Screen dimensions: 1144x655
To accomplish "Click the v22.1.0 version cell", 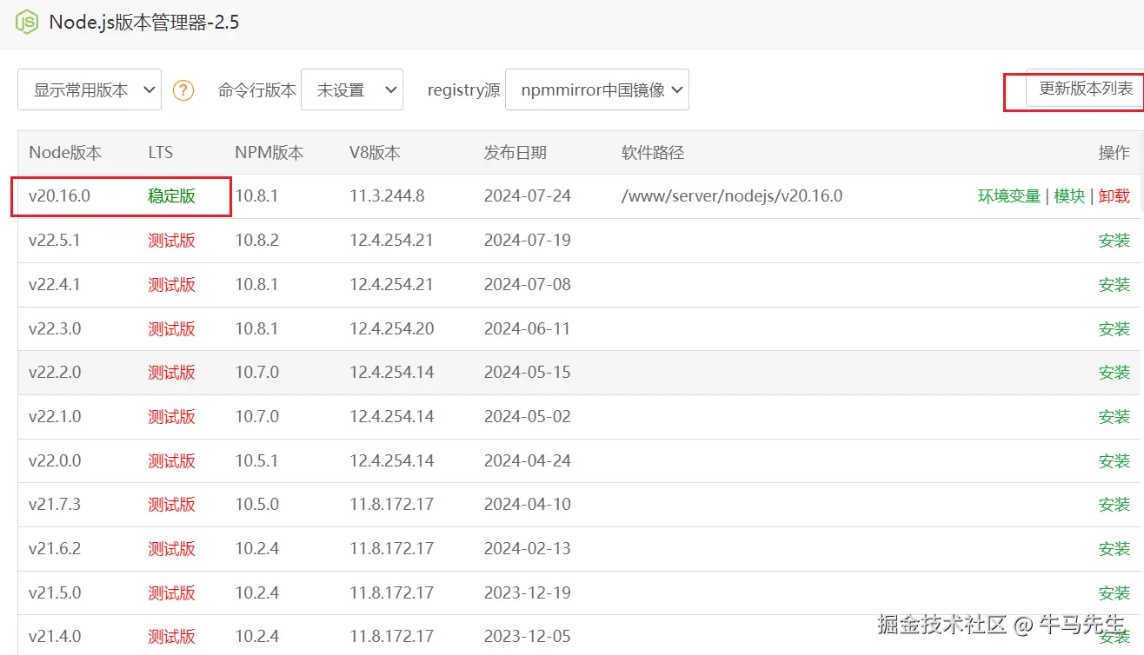I will (x=55, y=417).
